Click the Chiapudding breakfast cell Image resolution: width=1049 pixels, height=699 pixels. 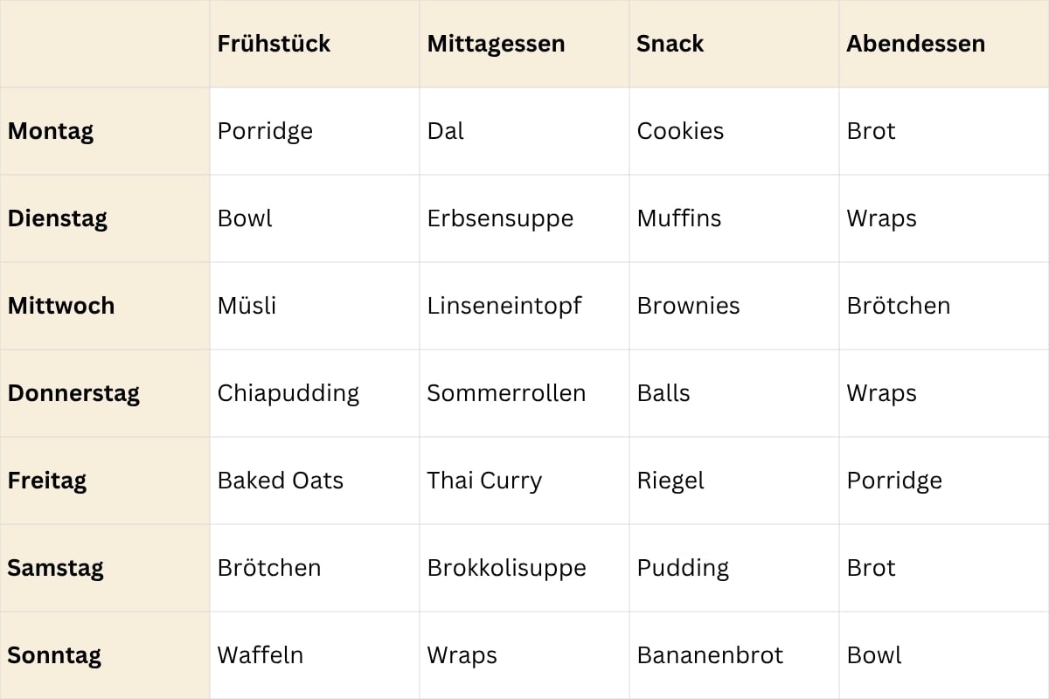point(288,393)
